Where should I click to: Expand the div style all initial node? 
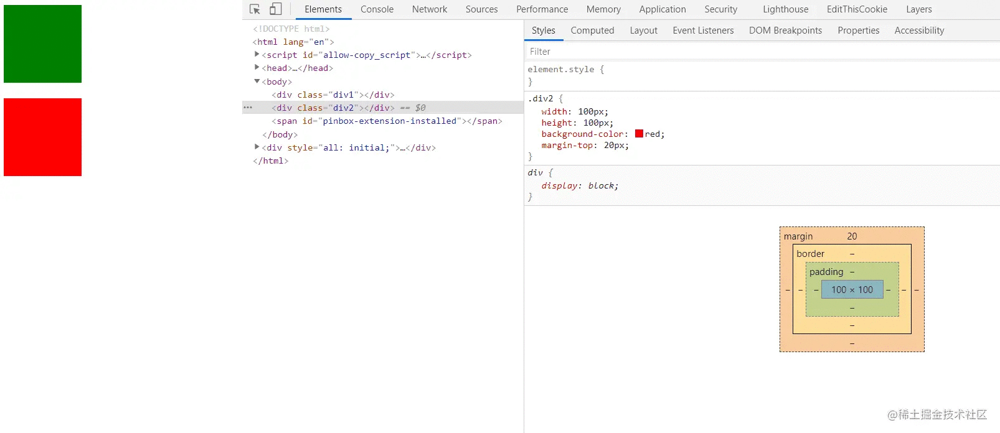257,147
